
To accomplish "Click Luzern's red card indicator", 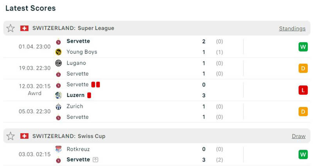I will pos(89,95).
